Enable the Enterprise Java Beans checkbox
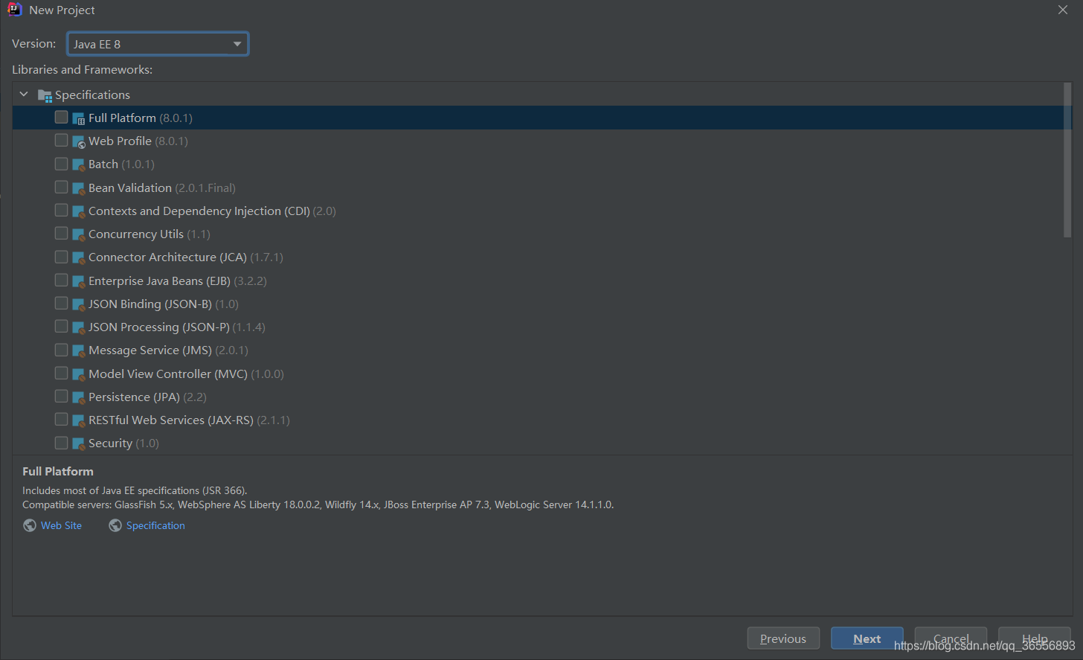 tap(61, 280)
